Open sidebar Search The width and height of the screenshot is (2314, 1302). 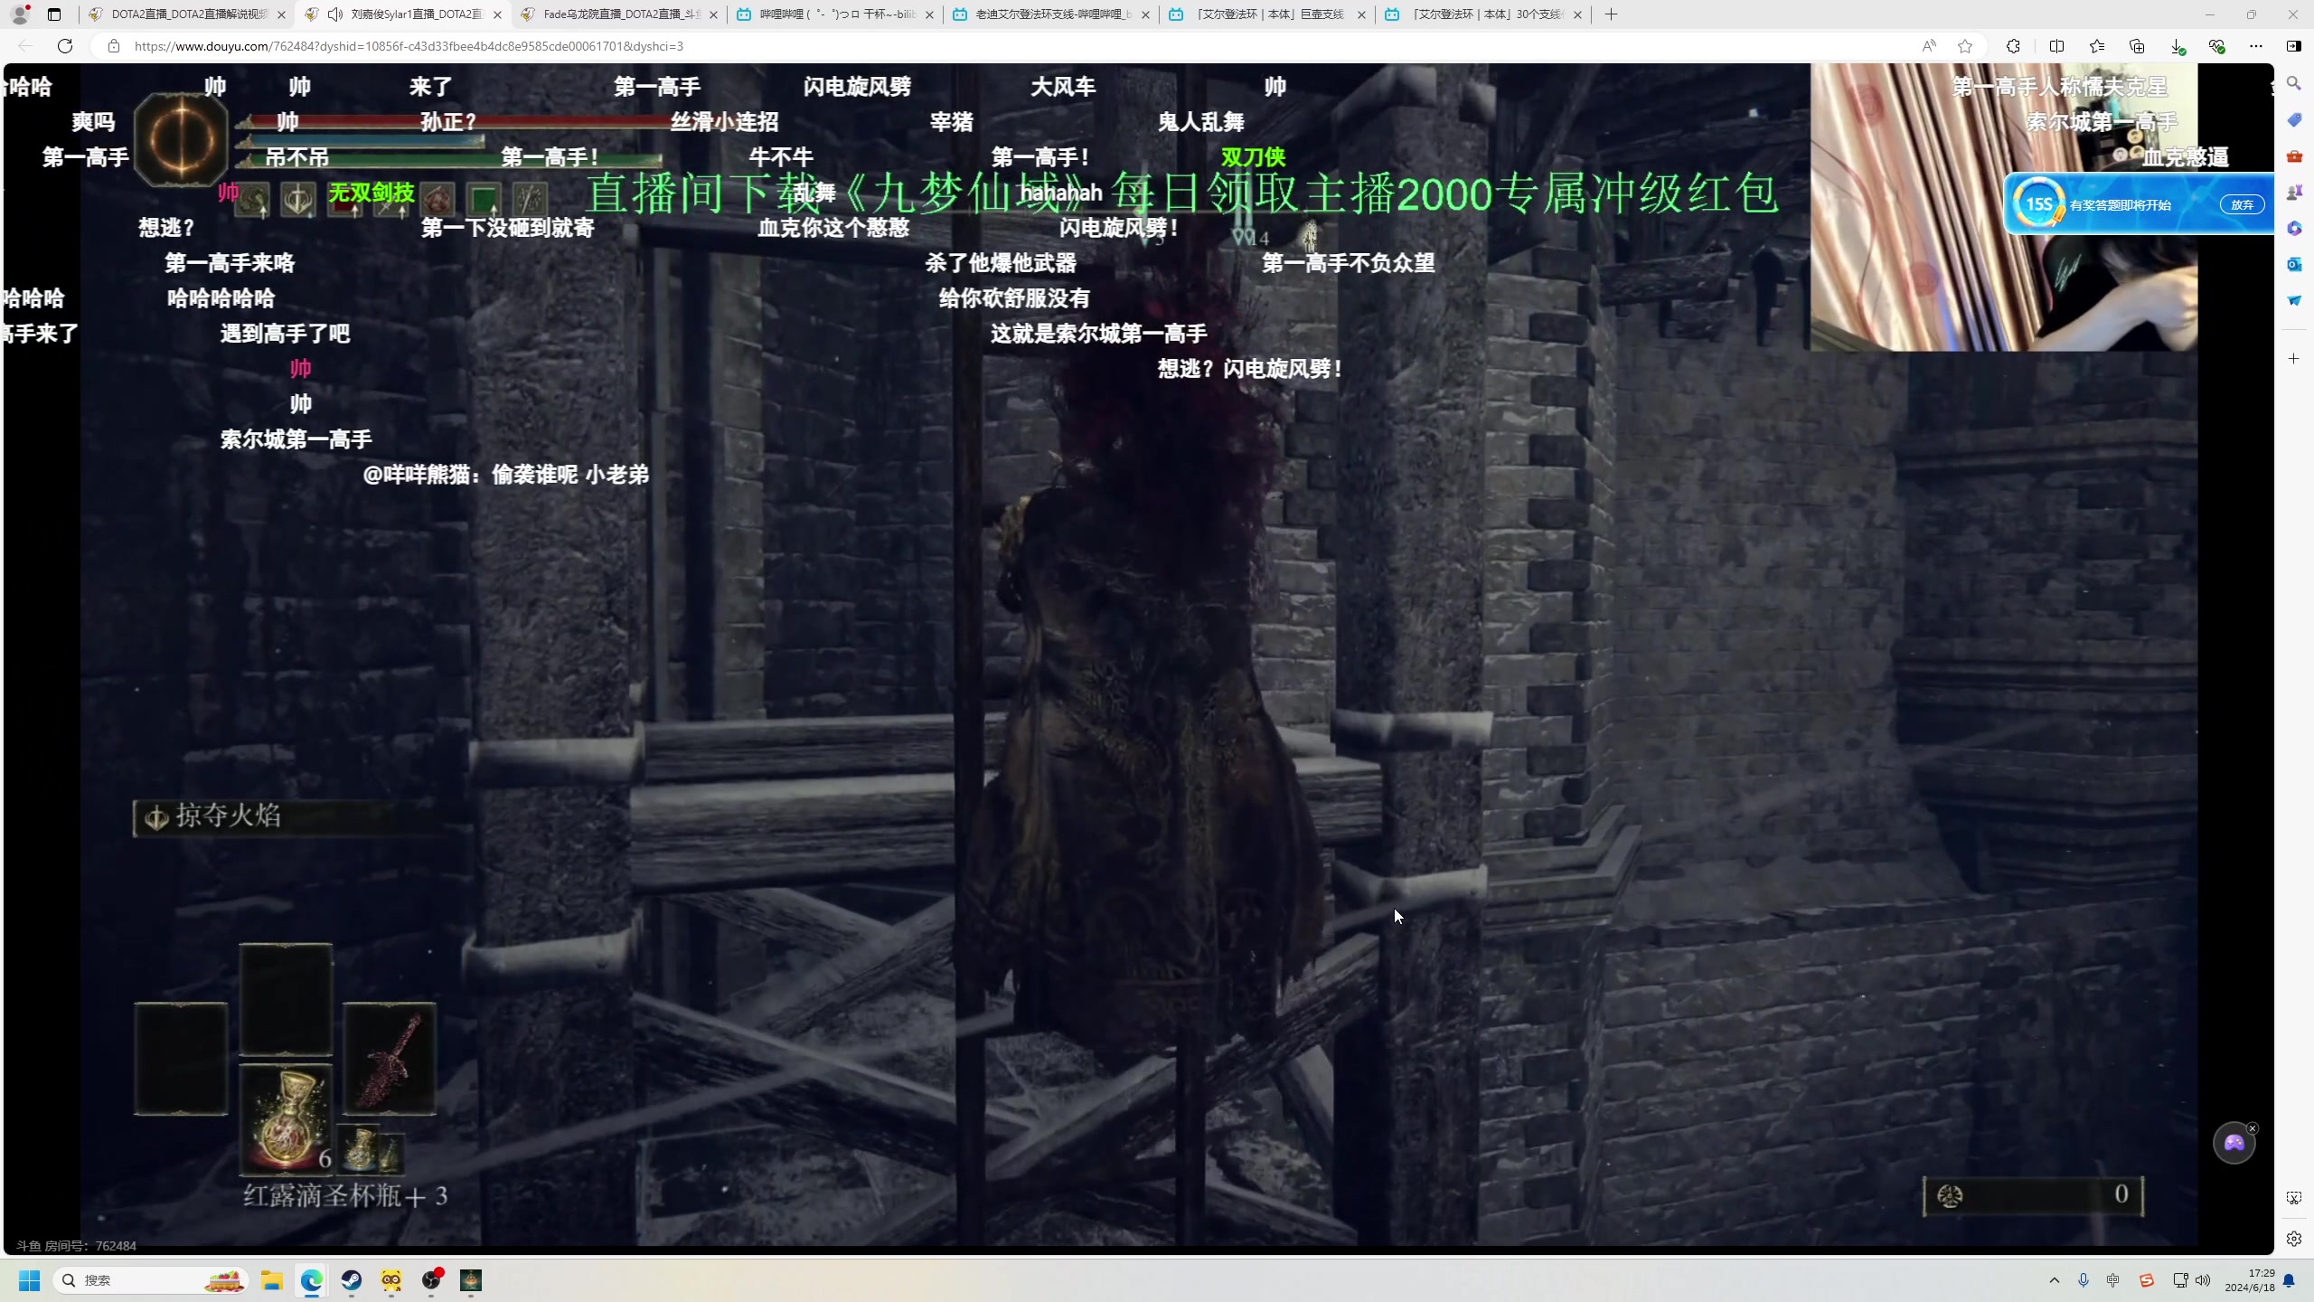[x=2294, y=83]
